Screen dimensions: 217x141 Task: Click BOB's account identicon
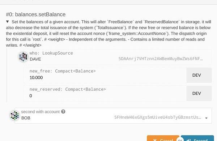[x=15, y=115]
